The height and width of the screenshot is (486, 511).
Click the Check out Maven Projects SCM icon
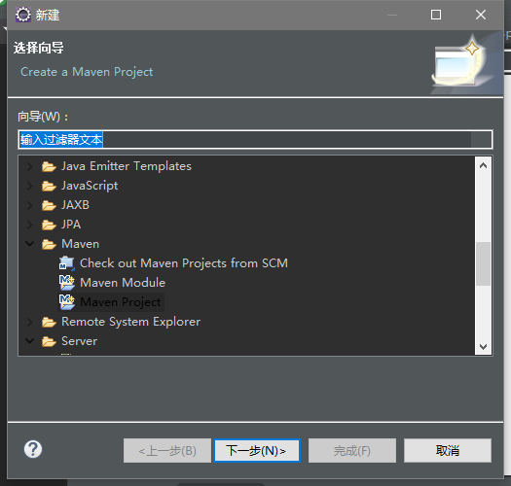pyautogui.click(x=67, y=263)
